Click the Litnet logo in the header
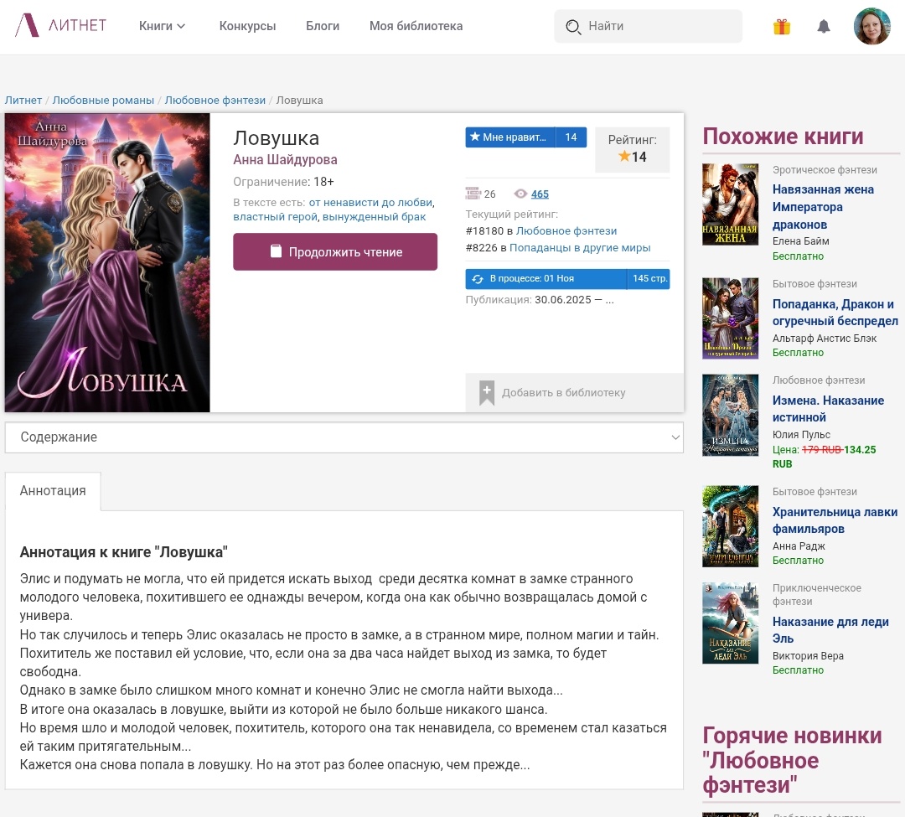This screenshot has height=817, width=905. click(60, 25)
